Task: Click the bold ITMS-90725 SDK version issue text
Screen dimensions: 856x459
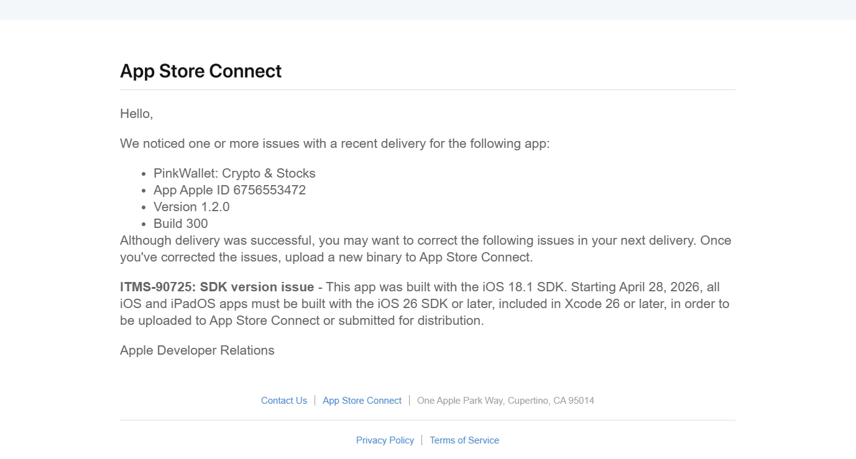Action: point(217,287)
